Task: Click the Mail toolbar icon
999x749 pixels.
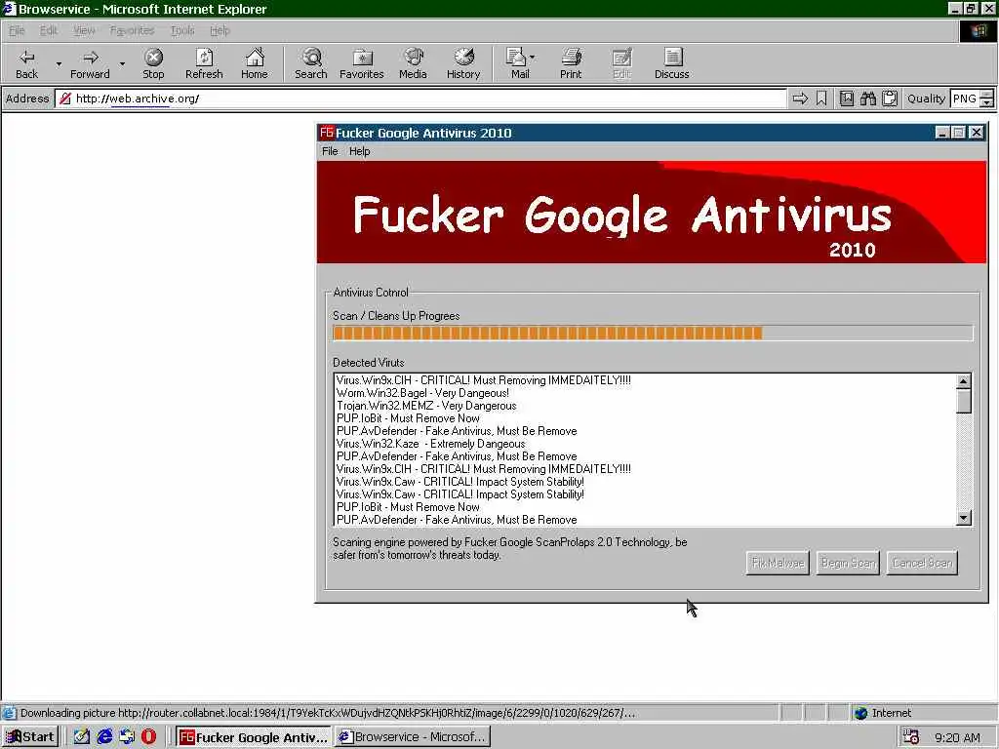Action: 517,63
